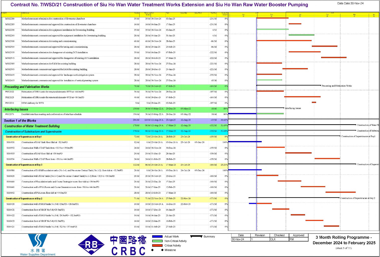380x257 pixels.
Task: Select activity ID S110580
Action: point(11,171)
